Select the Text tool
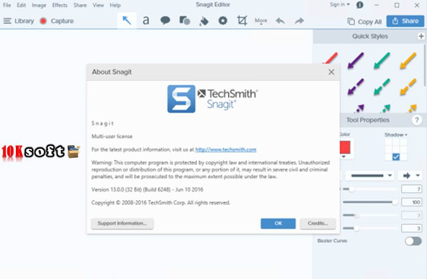Viewport: 427px width, 279px height. point(146,21)
